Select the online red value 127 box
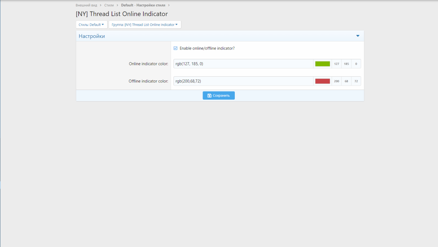The width and height of the screenshot is (438, 247). tap(336, 64)
